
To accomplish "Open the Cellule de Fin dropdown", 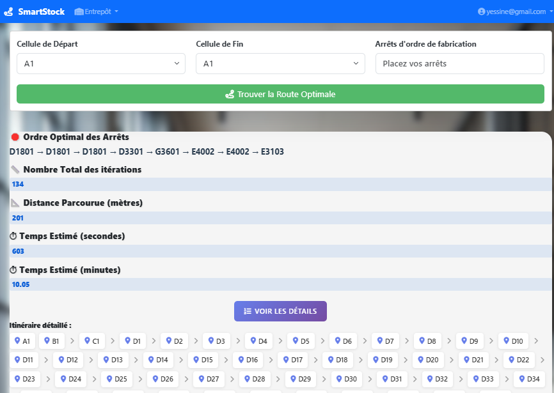I will (280, 64).
